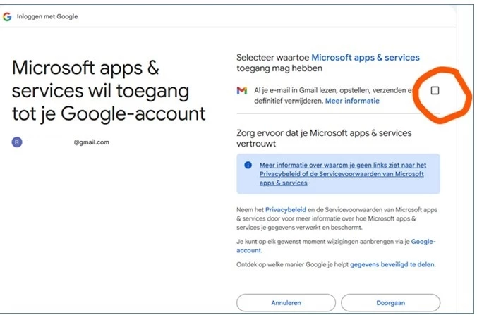Viewport: 477px width, 315px height.
Task: Click the info icon in the blue notice
Action: coord(248,165)
